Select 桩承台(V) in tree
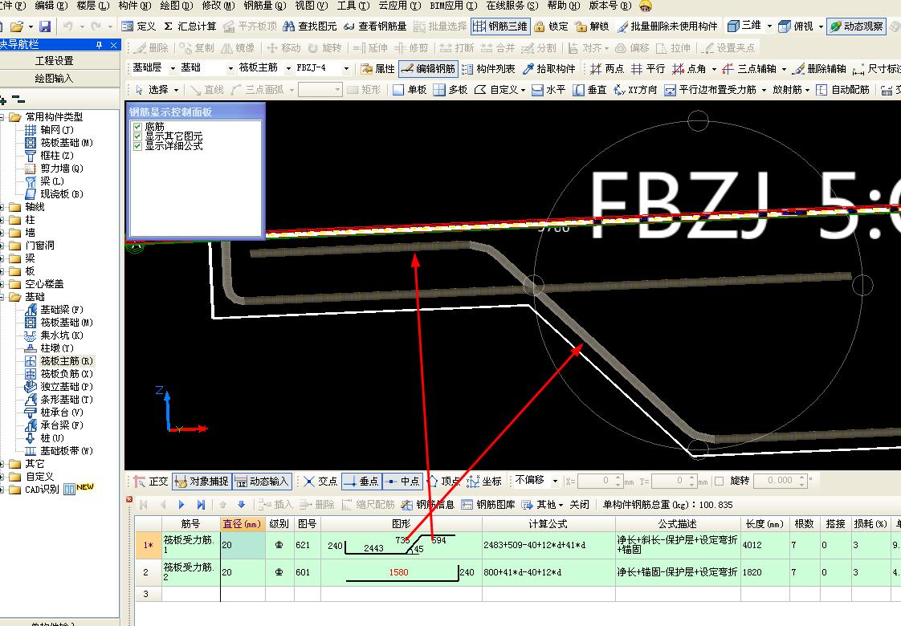The image size is (901, 626). tap(62, 413)
